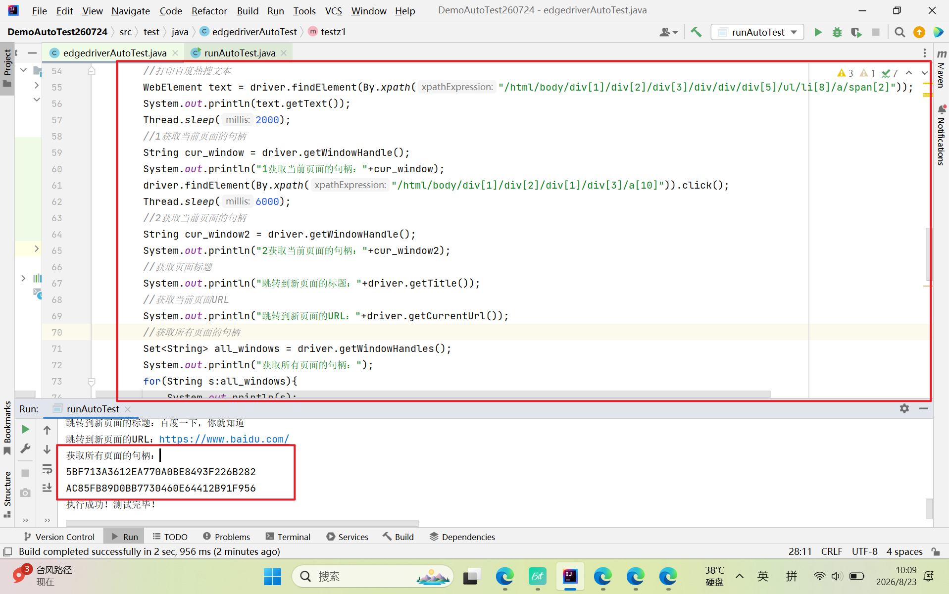This screenshot has height=594, width=949.
Task: Click the green typo count 7 indicator
Action: tap(890, 73)
